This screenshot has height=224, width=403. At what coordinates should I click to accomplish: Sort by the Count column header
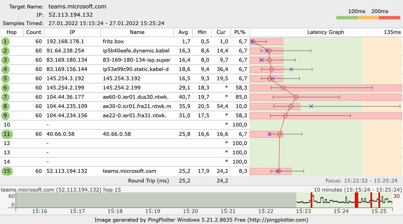[33, 32]
